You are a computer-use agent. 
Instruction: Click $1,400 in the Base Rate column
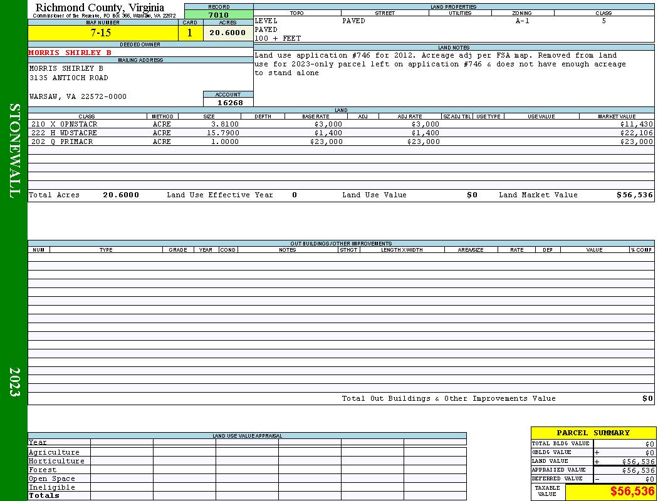click(328, 133)
